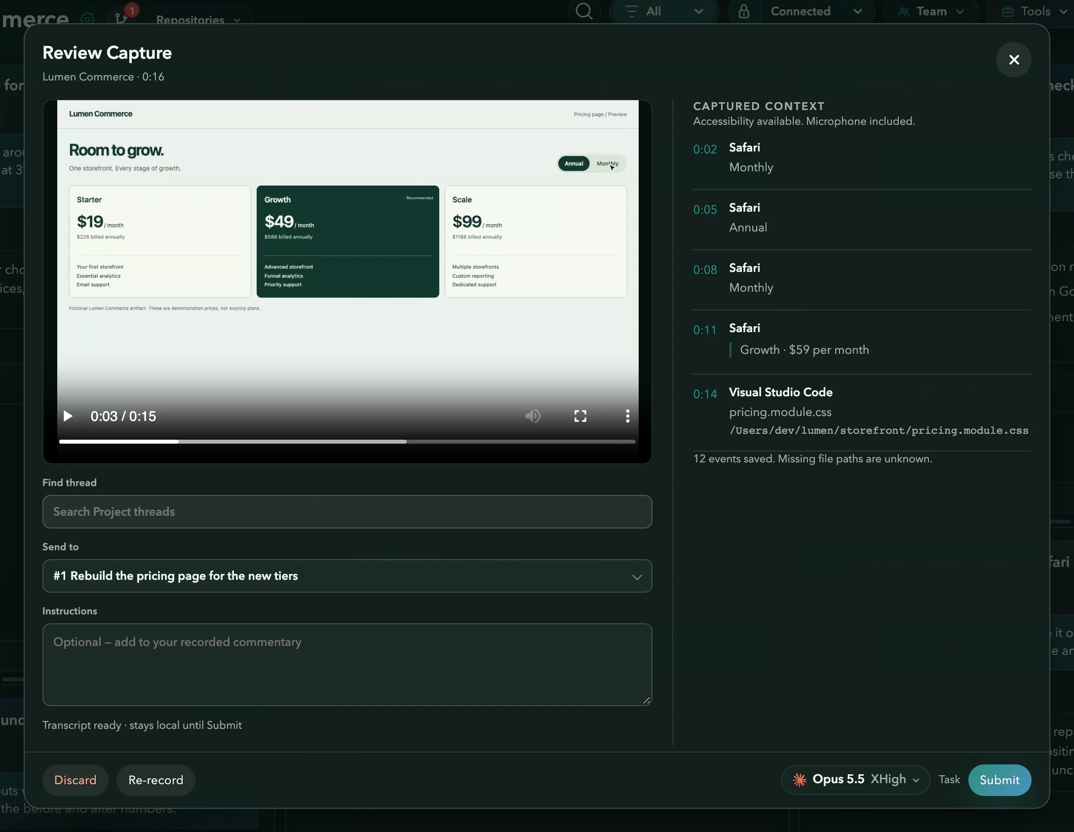Click the search magnifier icon in the top bar

(x=584, y=11)
